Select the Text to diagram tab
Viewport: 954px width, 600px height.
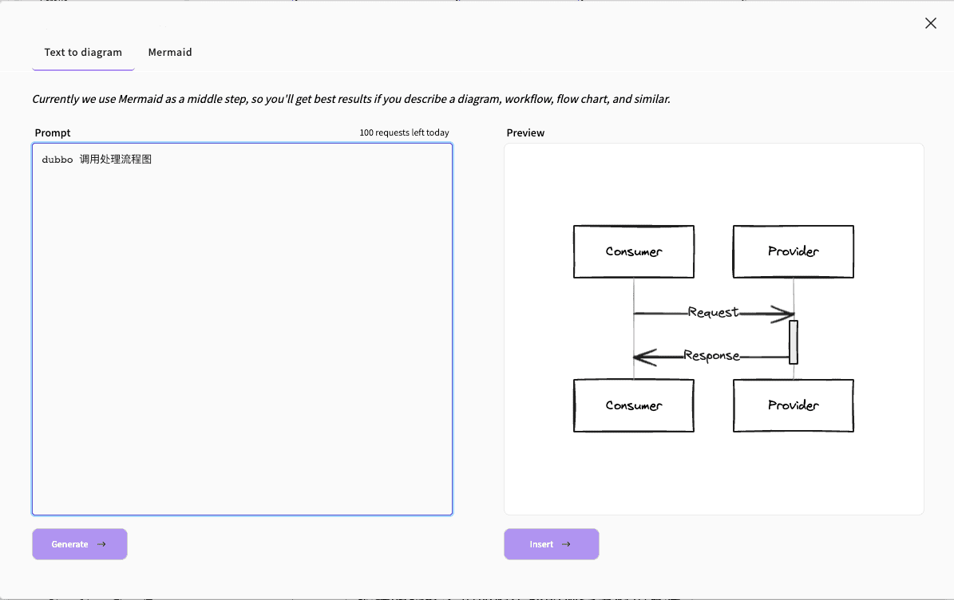pyautogui.click(x=83, y=53)
